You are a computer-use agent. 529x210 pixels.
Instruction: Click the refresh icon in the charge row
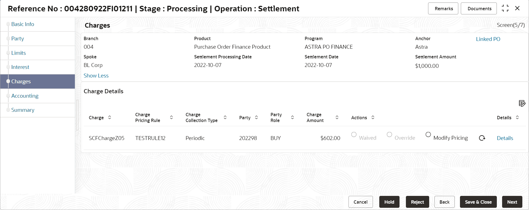482,138
